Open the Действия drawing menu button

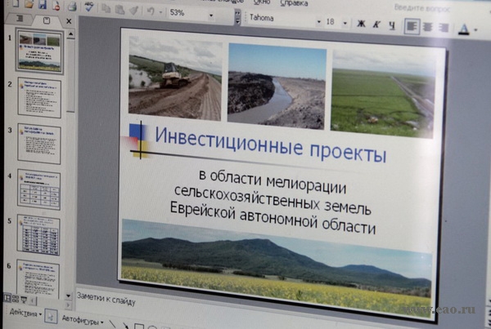pyautogui.click(x=23, y=313)
